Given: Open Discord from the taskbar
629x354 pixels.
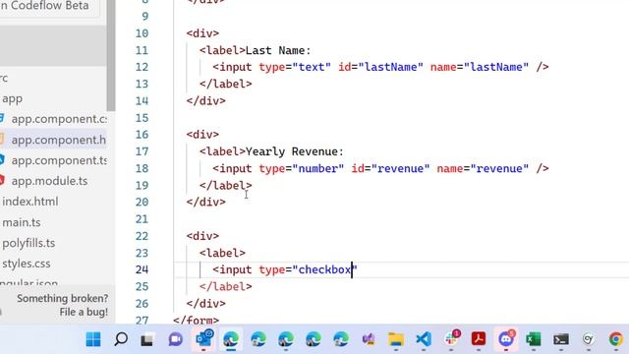Looking at the screenshot, I should tap(506, 339).
